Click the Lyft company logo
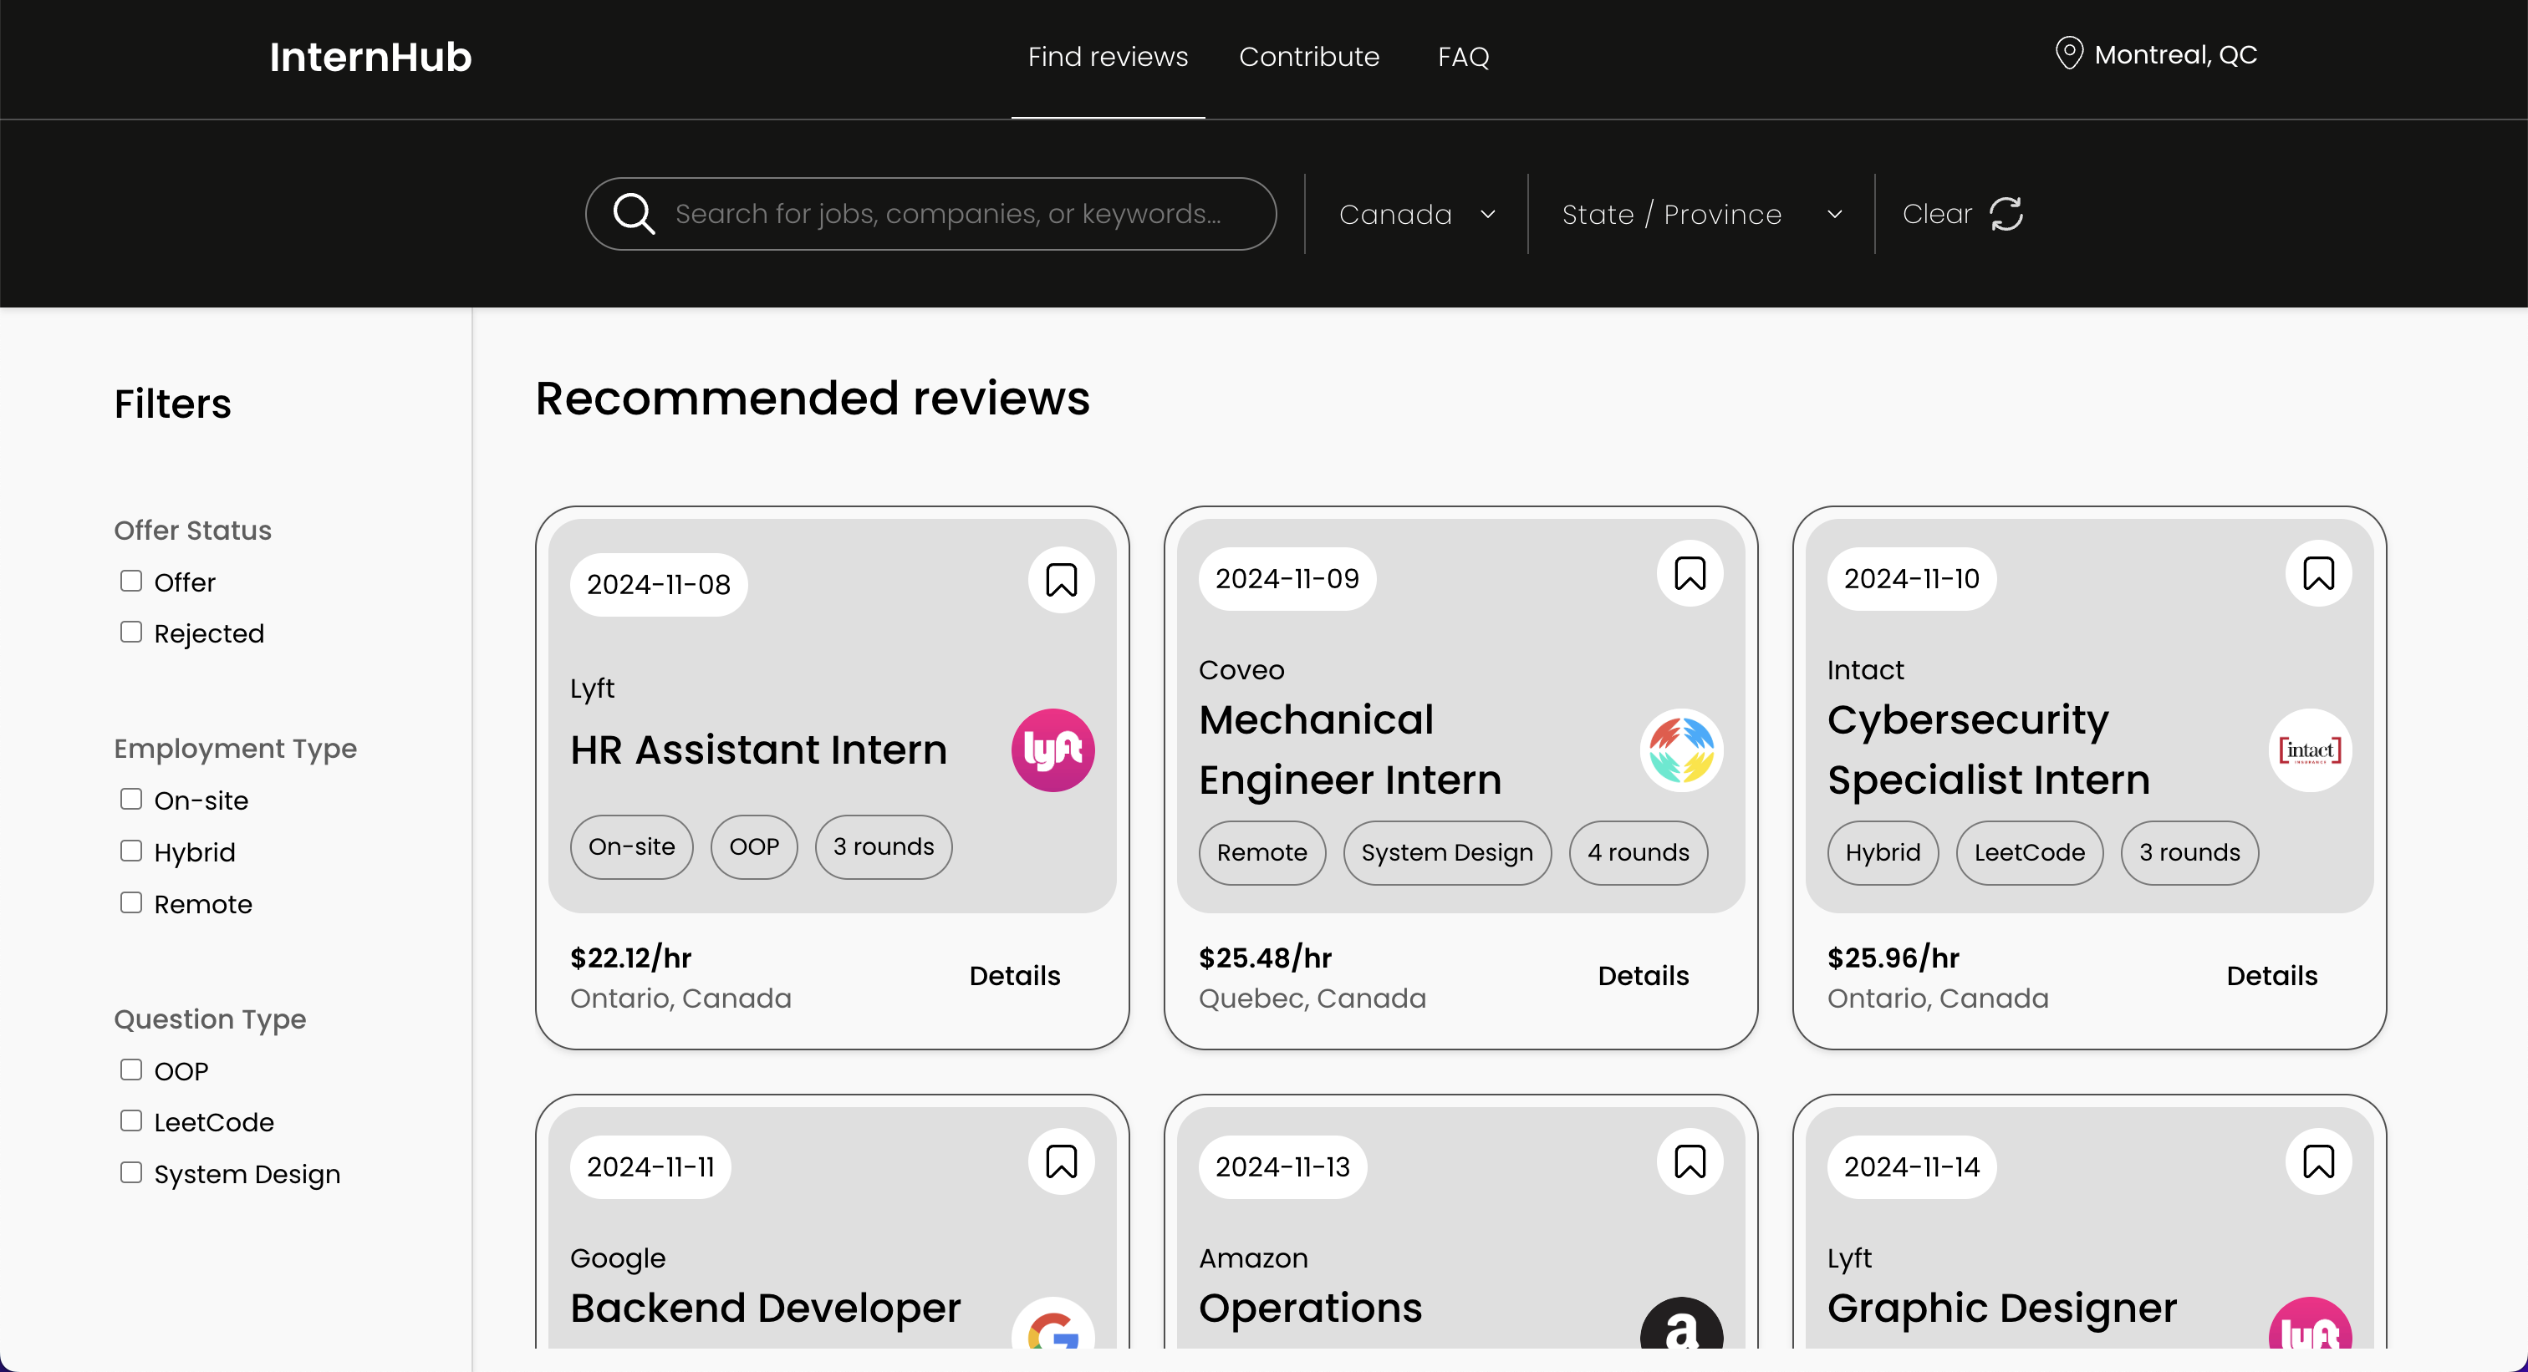The image size is (2528, 1372). tap(1052, 750)
